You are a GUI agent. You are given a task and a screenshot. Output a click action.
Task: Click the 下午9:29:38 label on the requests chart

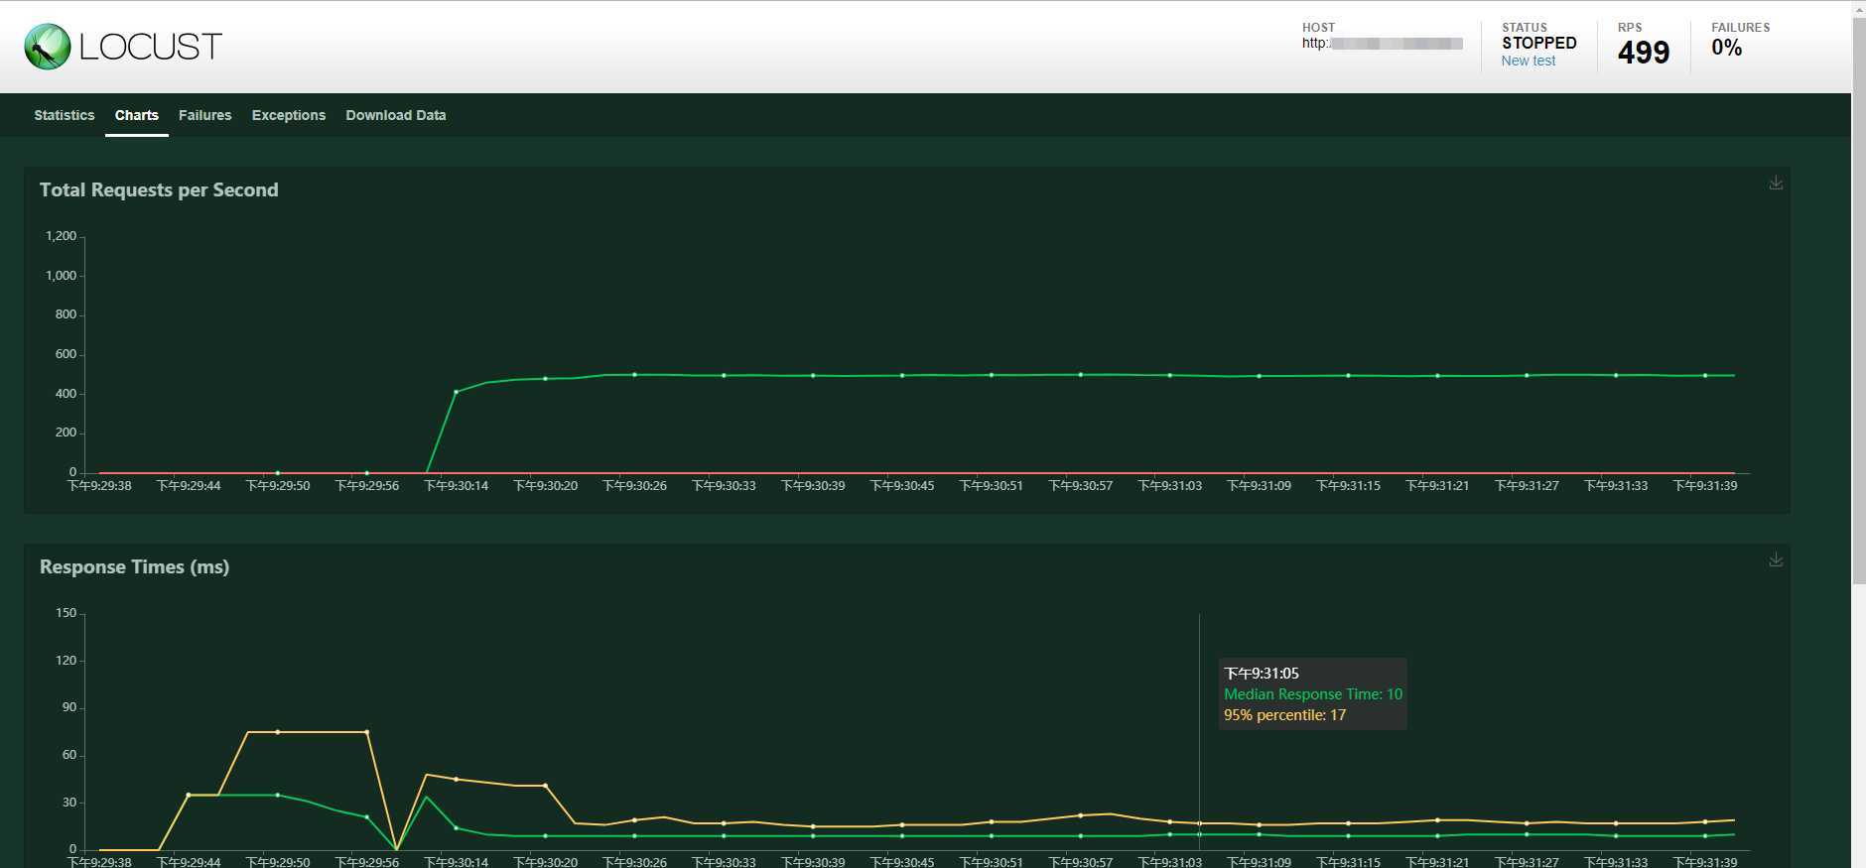click(99, 486)
